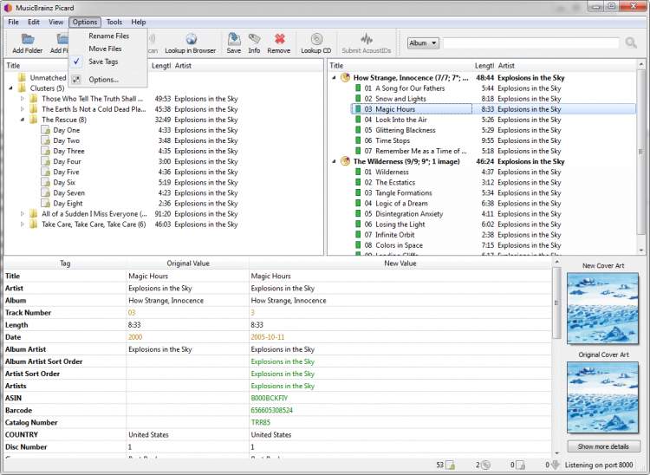Click the new Date value 2005-10-11
The height and width of the screenshot is (475, 650).
coord(268,337)
